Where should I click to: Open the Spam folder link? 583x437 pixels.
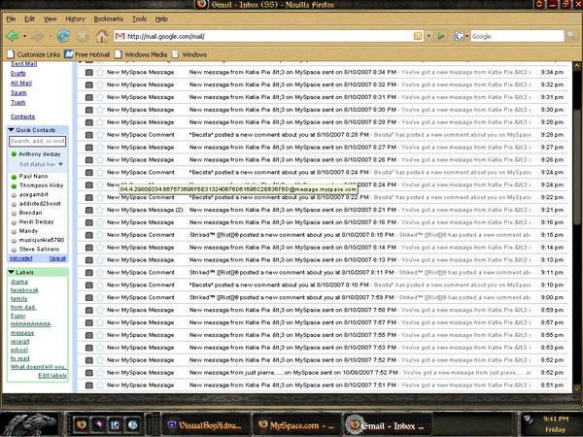(x=18, y=93)
